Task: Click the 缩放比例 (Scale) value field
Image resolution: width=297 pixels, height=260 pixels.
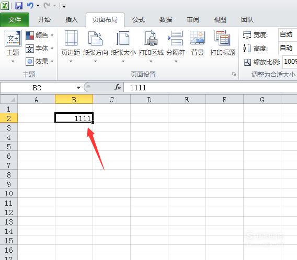Action: 290,62
